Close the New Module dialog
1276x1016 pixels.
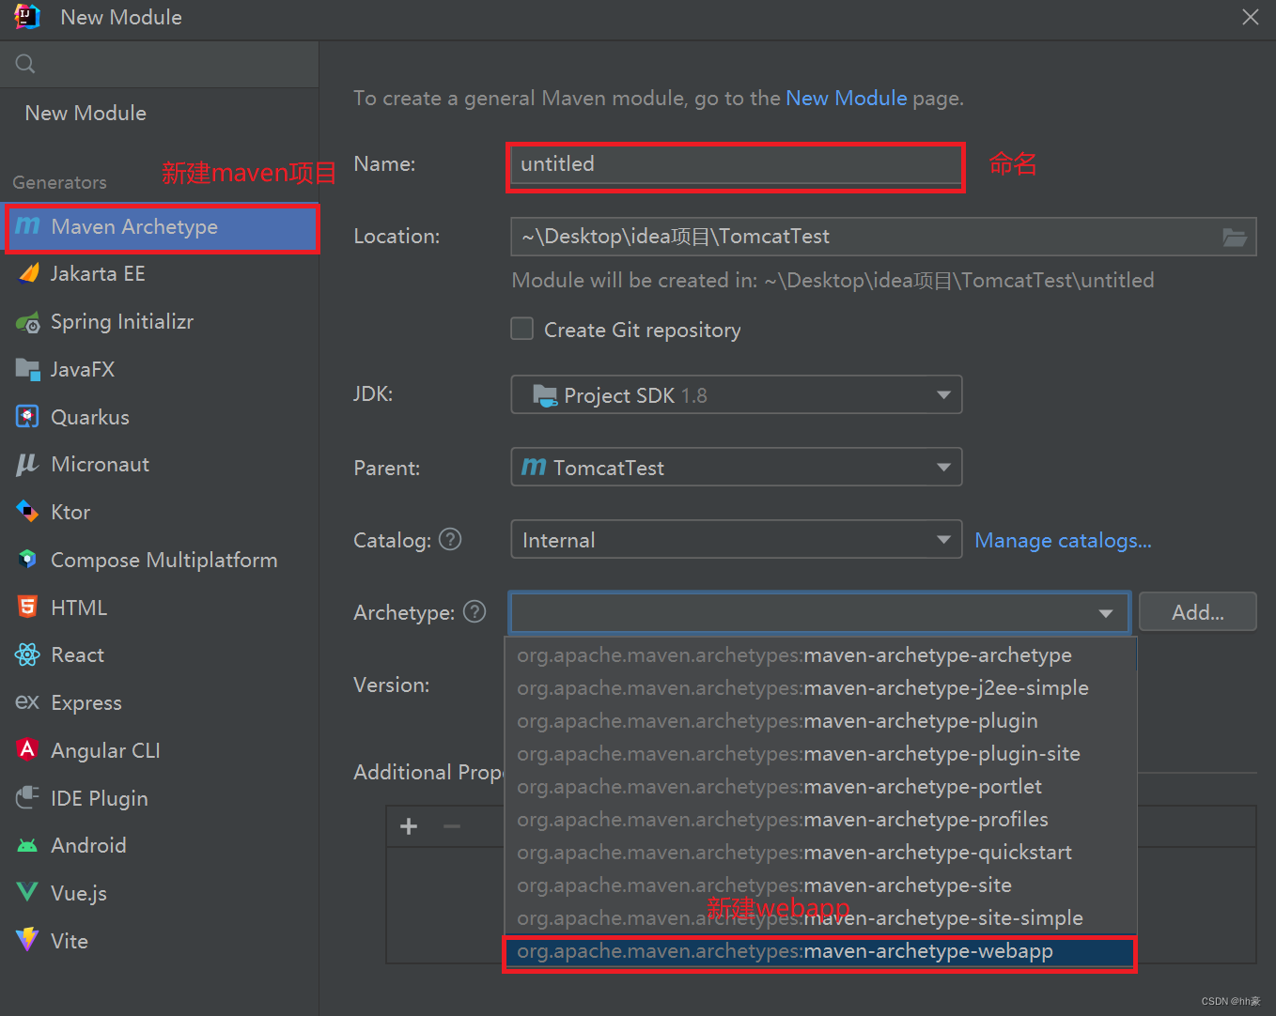pyautogui.click(x=1250, y=17)
